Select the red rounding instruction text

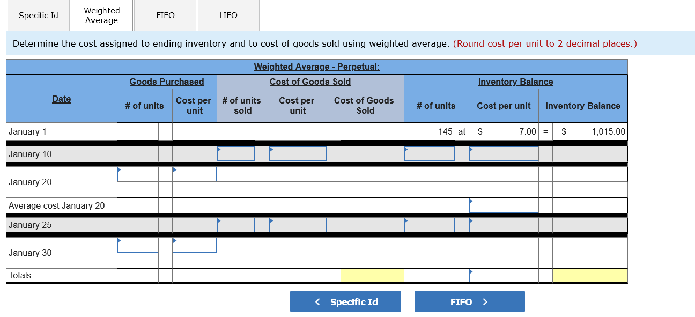[545, 43]
